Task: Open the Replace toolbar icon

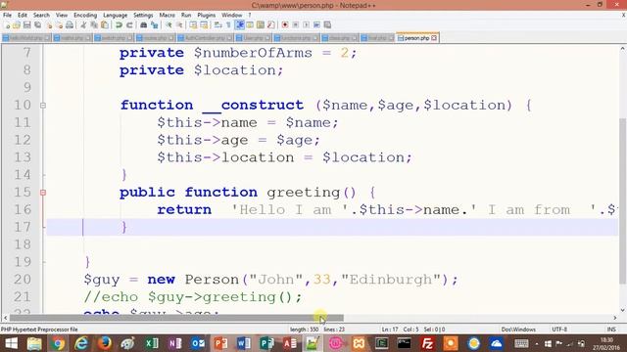Action: pos(154,24)
